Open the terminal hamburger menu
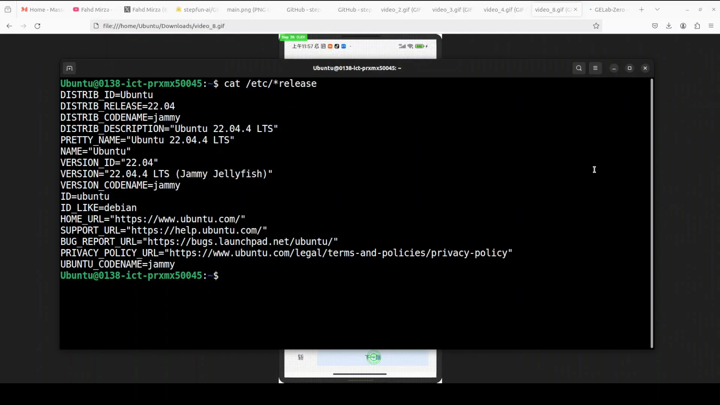This screenshot has width=720, height=405. click(595, 68)
